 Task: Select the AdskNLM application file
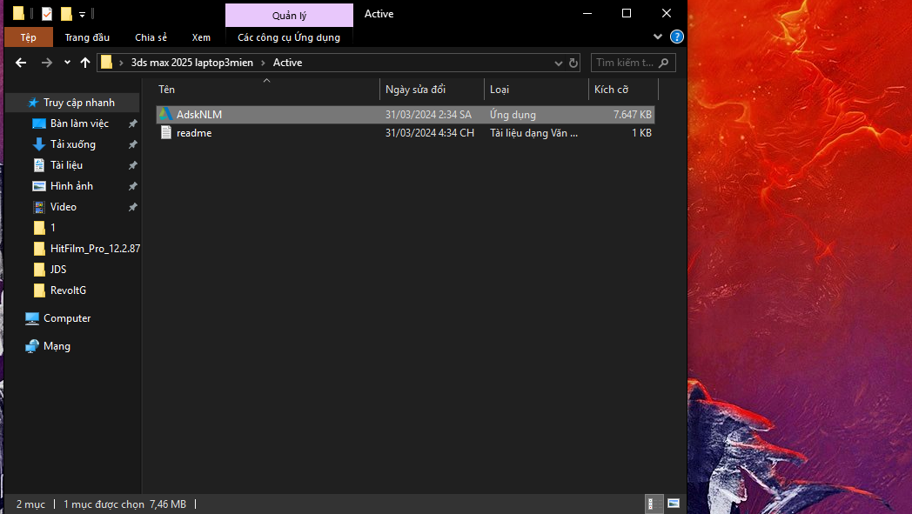coord(198,115)
